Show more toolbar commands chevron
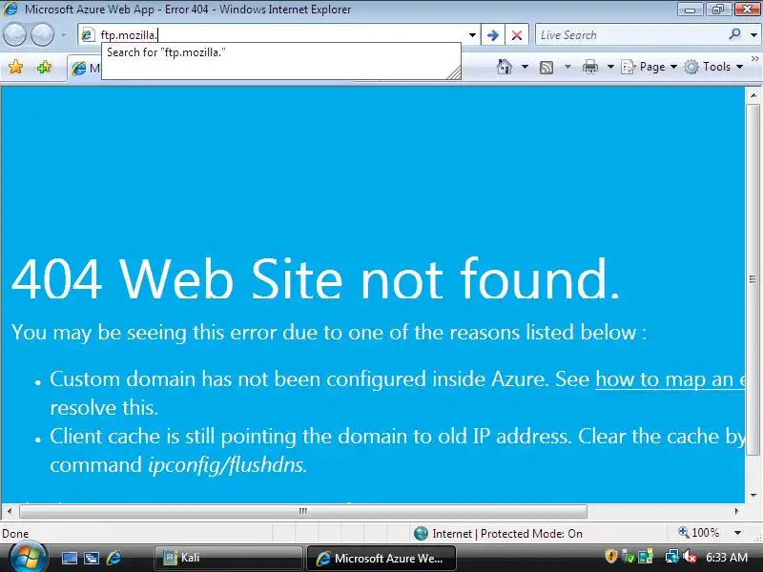Screen dimensions: 763x572 [754, 59]
